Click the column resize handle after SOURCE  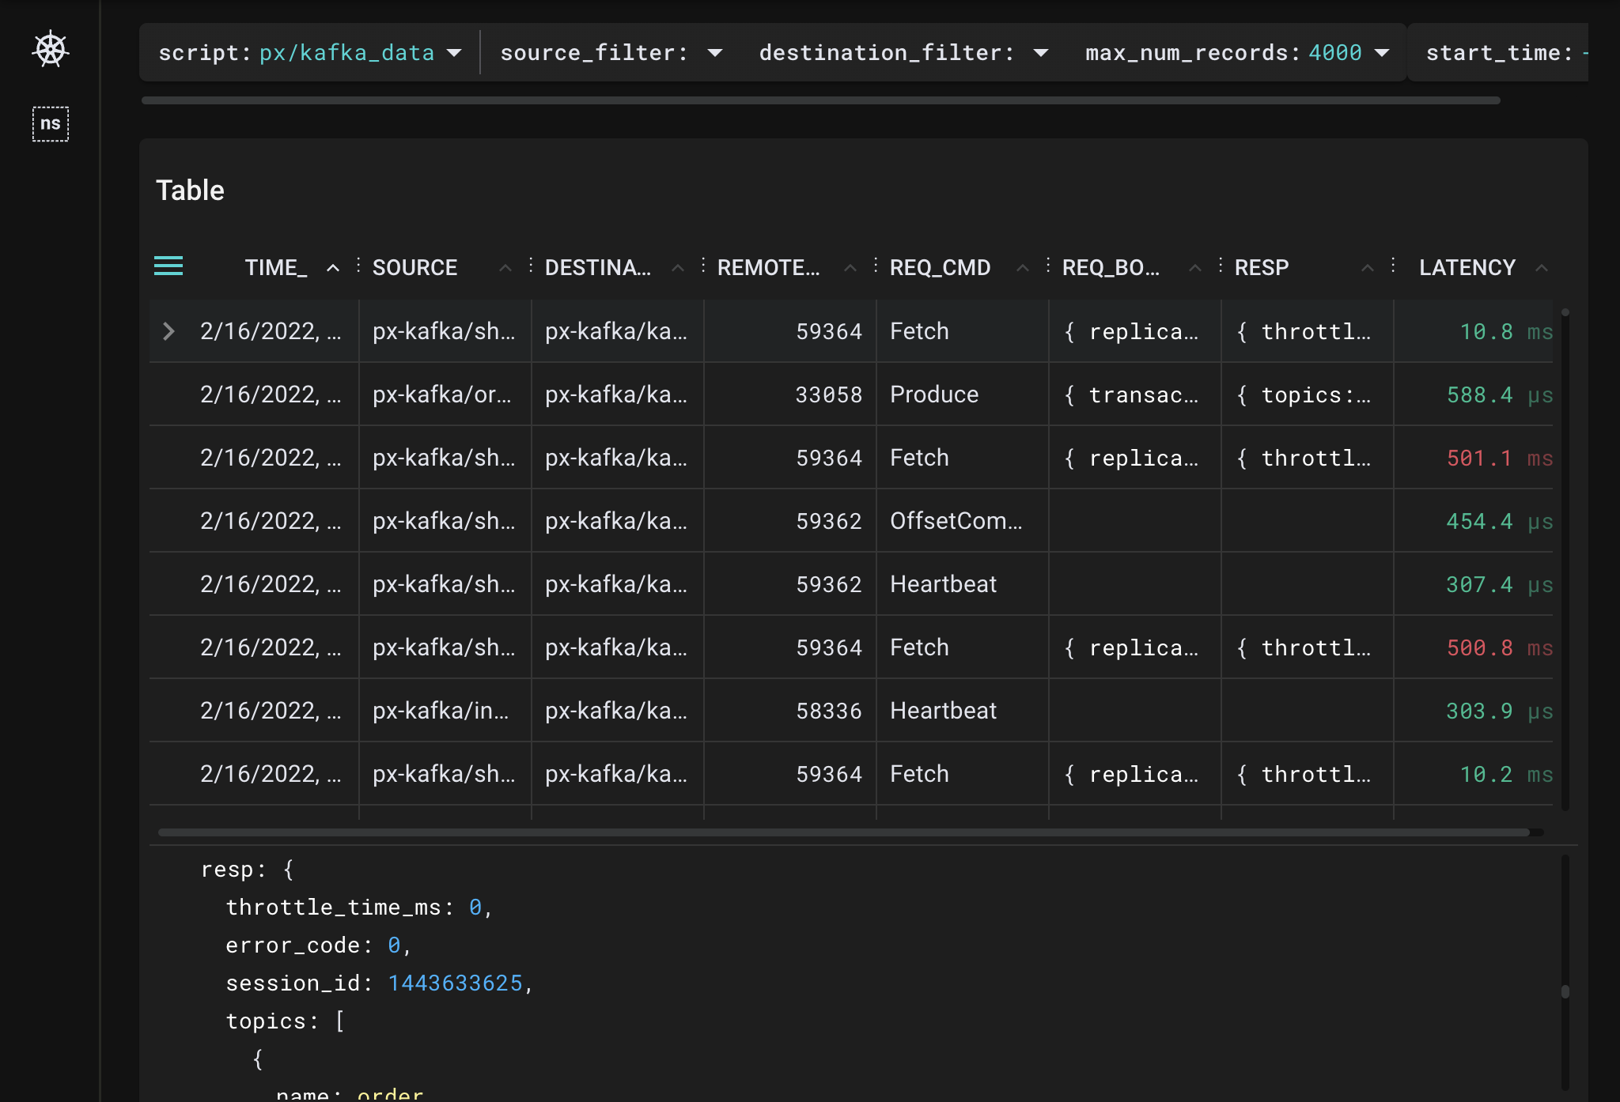click(531, 266)
